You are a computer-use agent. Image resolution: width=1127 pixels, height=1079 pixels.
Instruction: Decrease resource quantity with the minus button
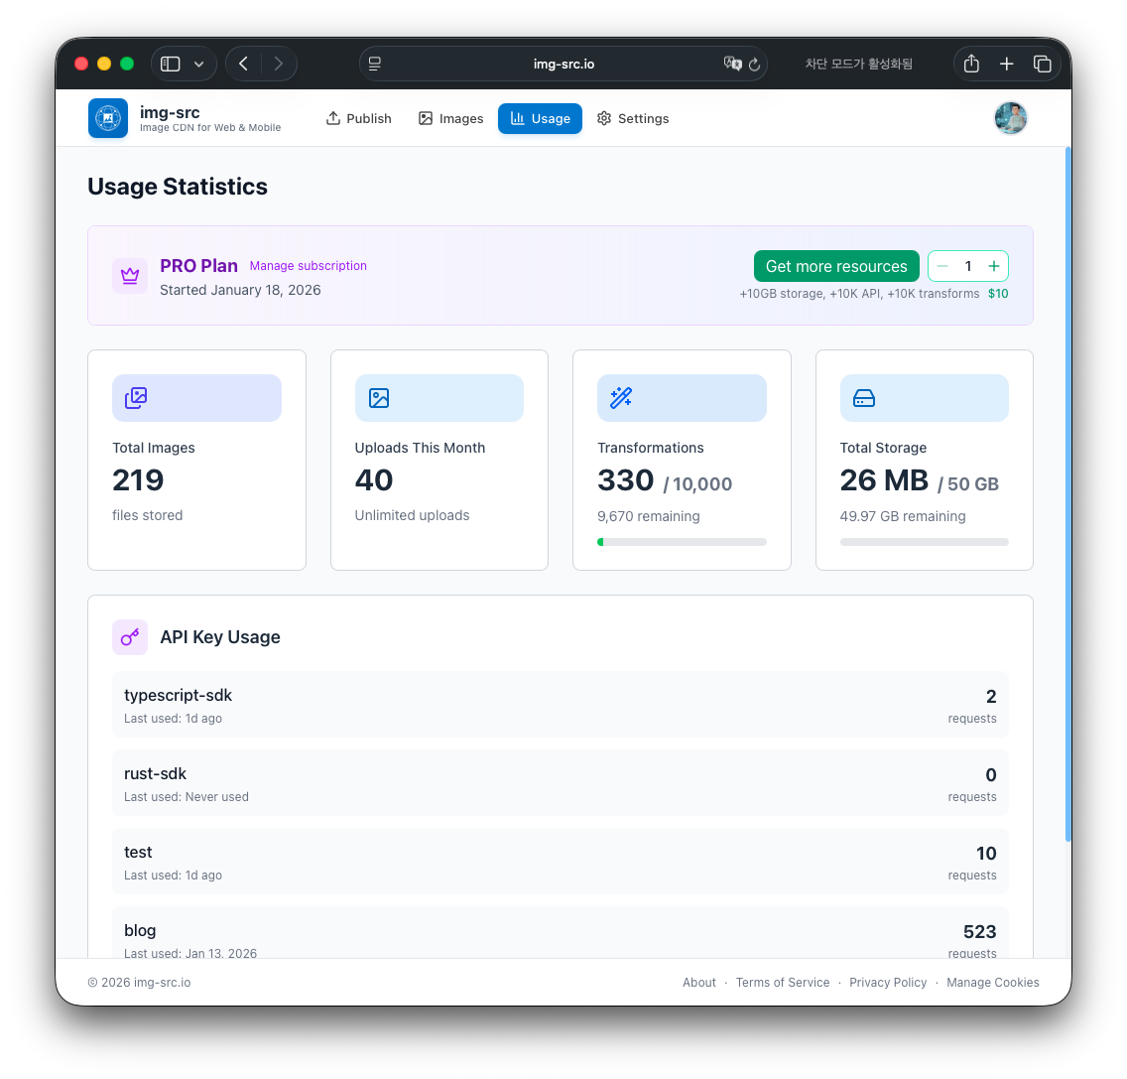pos(942,266)
